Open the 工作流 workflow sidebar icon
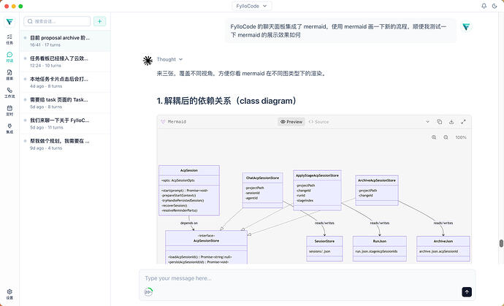Image resolution: width=504 pixels, height=306 pixels. tap(9, 93)
